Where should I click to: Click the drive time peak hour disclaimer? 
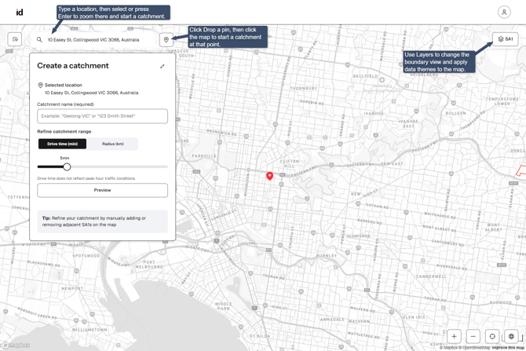point(86,178)
